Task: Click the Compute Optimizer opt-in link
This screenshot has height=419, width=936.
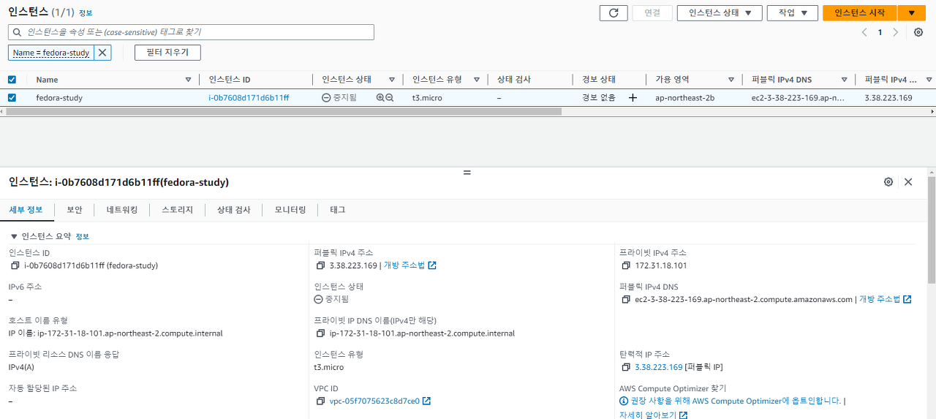Action: click(735, 401)
